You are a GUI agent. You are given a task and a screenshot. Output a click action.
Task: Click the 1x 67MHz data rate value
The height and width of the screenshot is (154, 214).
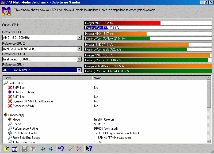click(112, 138)
